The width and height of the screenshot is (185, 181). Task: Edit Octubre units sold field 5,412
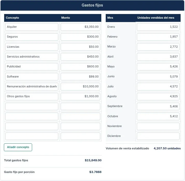(x=158, y=116)
